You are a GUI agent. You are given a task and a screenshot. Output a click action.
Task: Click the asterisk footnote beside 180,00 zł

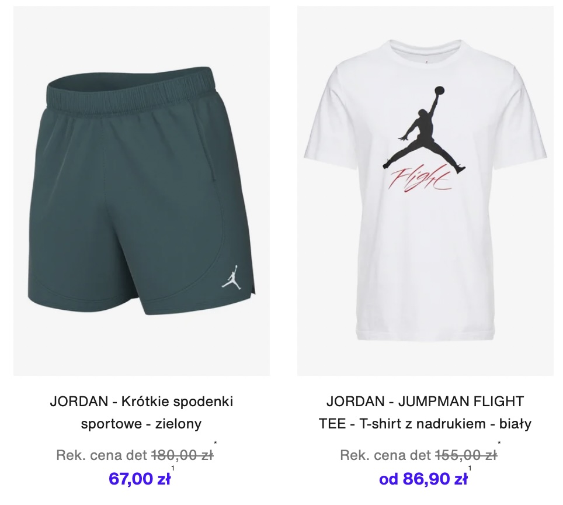[x=216, y=443]
